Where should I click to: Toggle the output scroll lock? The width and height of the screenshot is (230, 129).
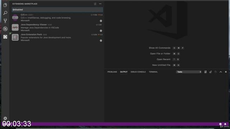211,72
